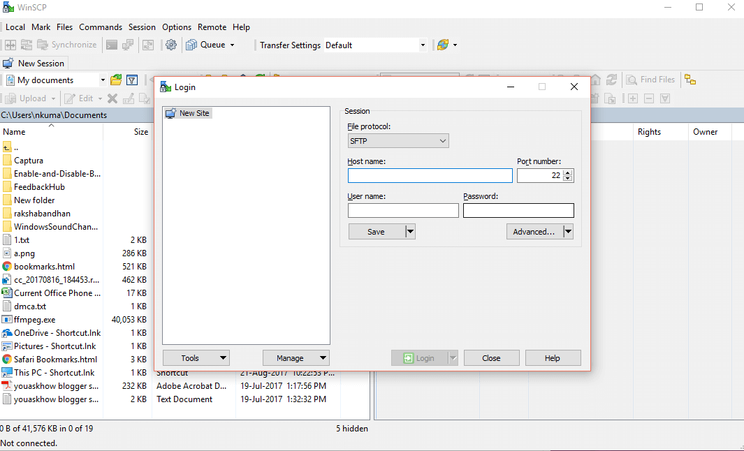Increase port number with up spinner
The height and width of the screenshot is (451, 744).
tap(568, 172)
